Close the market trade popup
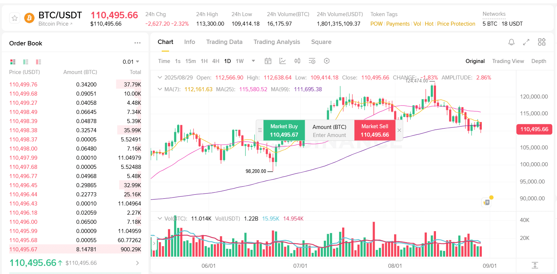Screen dimensions: 557x274 pos(399,130)
